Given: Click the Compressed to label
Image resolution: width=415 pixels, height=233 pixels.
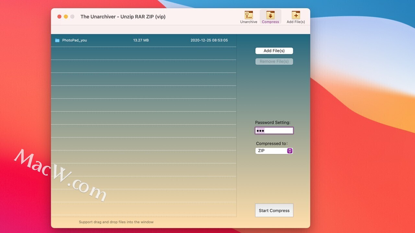Looking at the screenshot, I should click(272, 144).
